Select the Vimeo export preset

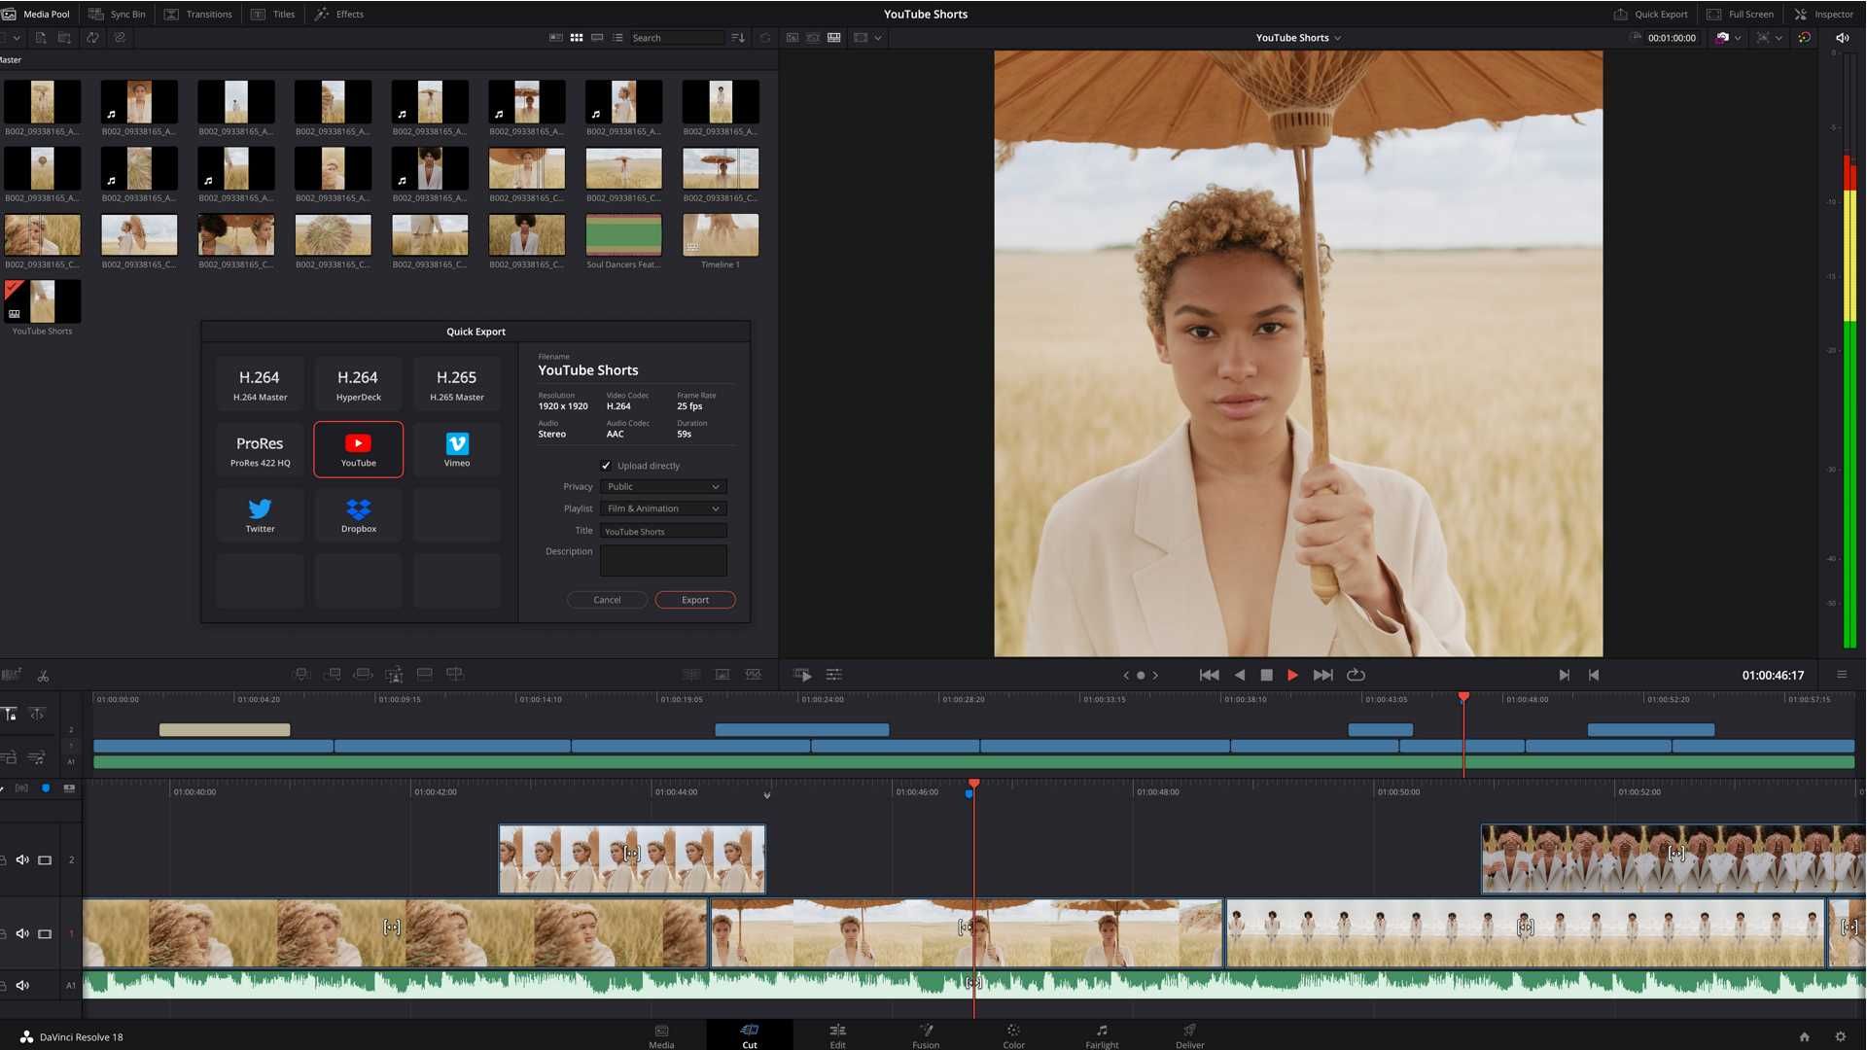(456, 449)
